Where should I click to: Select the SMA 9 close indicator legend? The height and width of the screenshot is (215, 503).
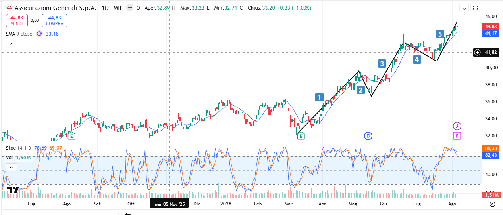point(19,34)
